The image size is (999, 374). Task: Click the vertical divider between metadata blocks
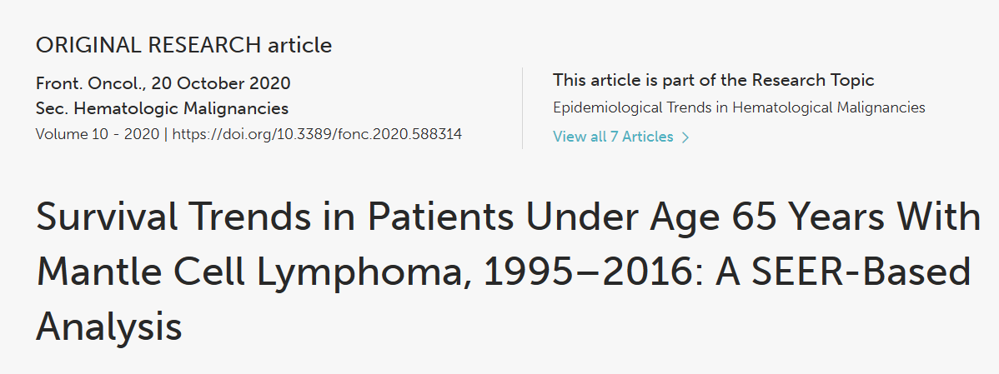click(523, 108)
